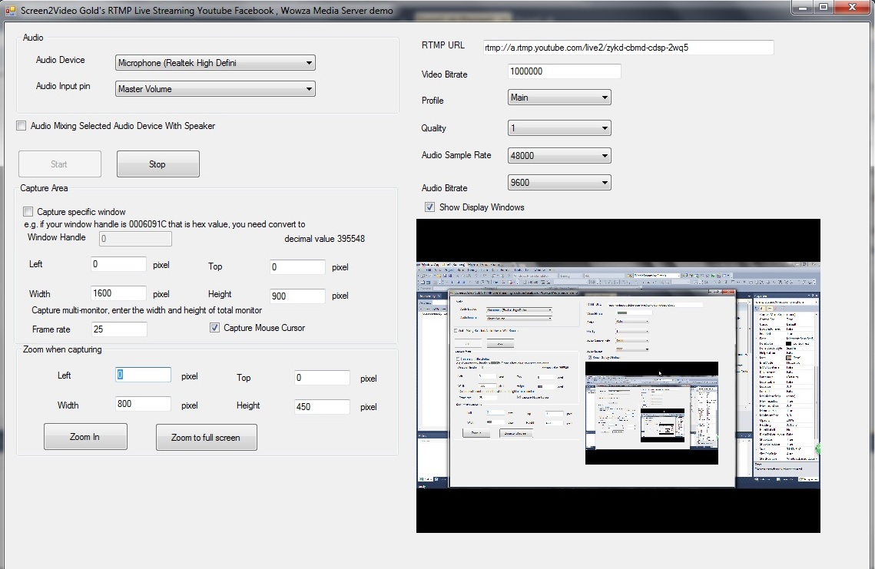The image size is (875, 569).
Task: Expand the Audio Input pin dropdown
Action: coord(215,89)
